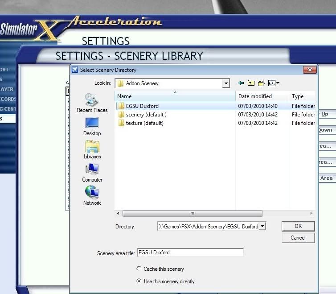Open the View menu icon
Screen dimensions: 336x294
274,83
